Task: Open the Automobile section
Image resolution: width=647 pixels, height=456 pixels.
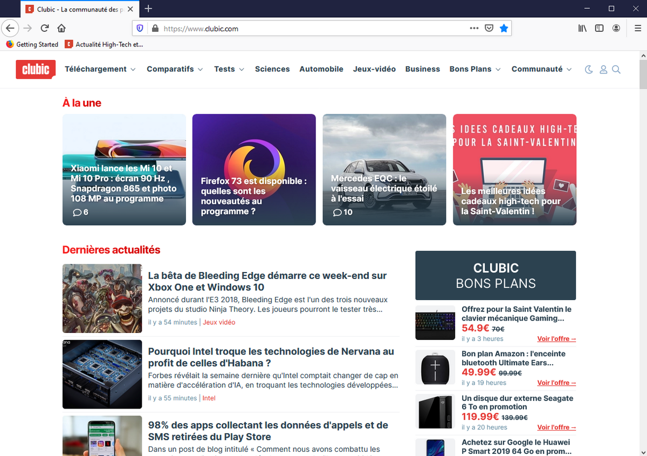Action: pos(321,69)
